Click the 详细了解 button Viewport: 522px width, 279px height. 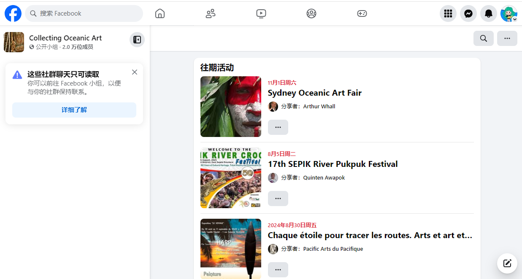74,110
